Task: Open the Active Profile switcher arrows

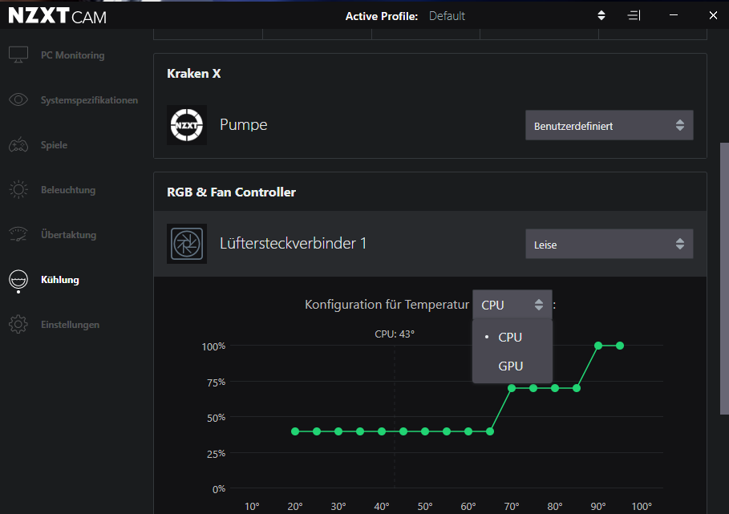Action: 601,16
